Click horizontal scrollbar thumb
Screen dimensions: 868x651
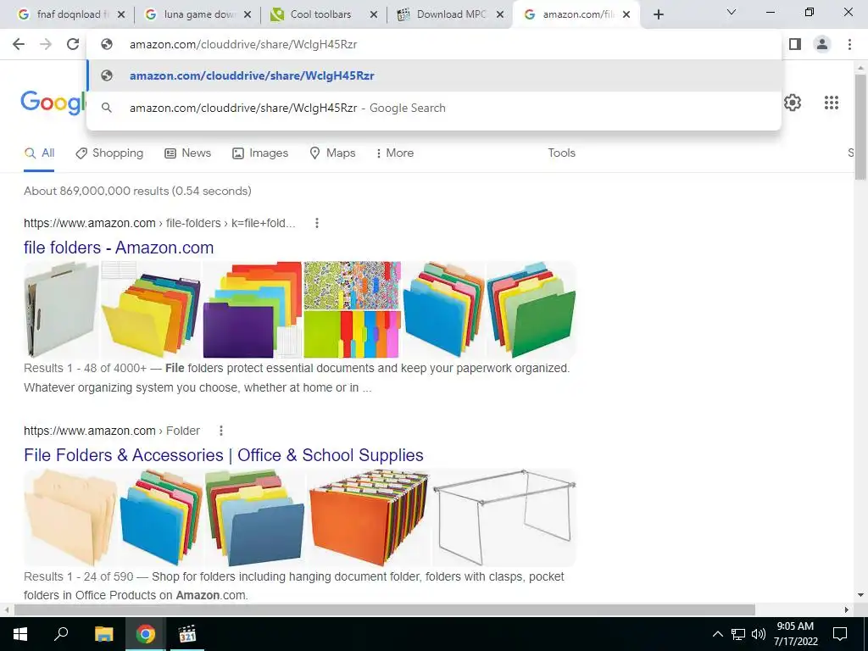[385, 609]
